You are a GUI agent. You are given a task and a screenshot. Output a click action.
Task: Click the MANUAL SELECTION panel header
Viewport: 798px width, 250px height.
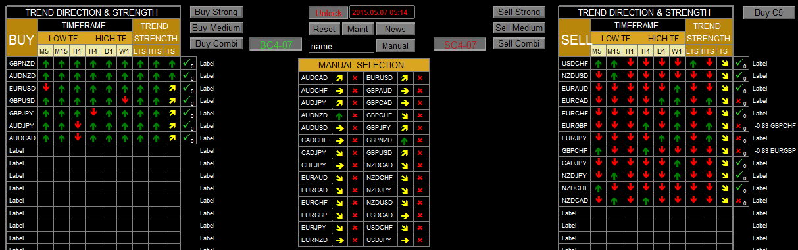pyautogui.click(x=364, y=65)
